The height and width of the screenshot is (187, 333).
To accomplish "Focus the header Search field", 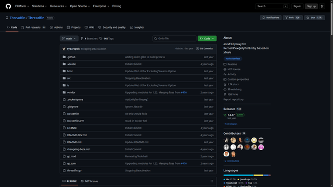I will click(x=273, y=6).
